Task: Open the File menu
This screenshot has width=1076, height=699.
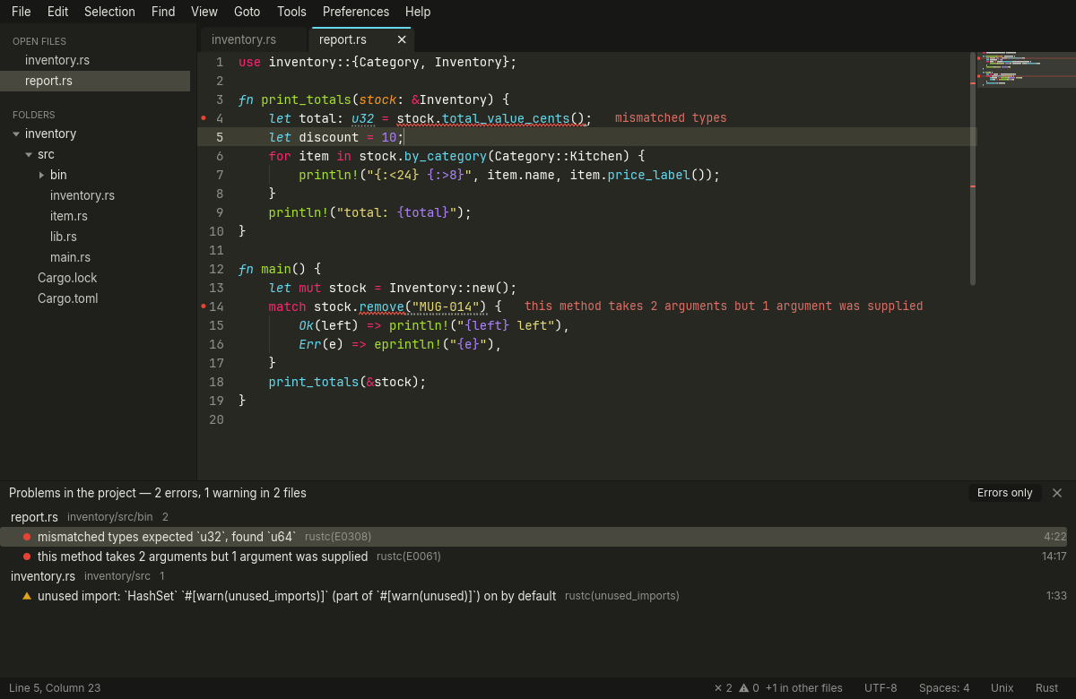Action: click(22, 12)
